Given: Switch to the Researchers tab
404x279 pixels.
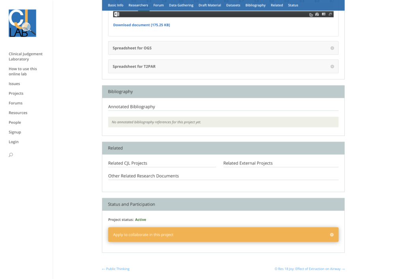Looking at the screenshot, I should tap(138, 5).
